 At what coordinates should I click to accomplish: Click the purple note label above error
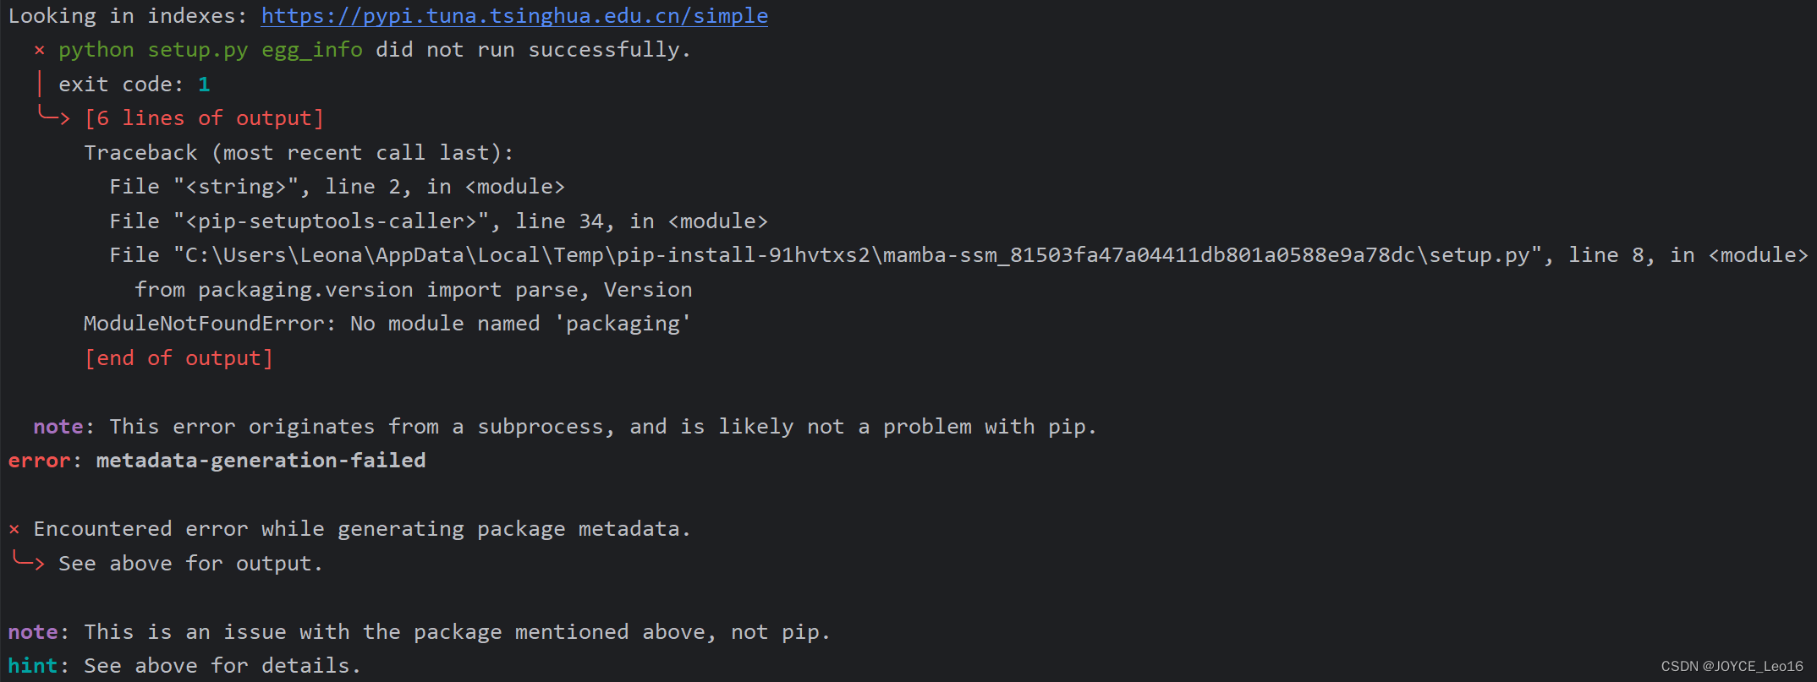click(x=58, y=427)
